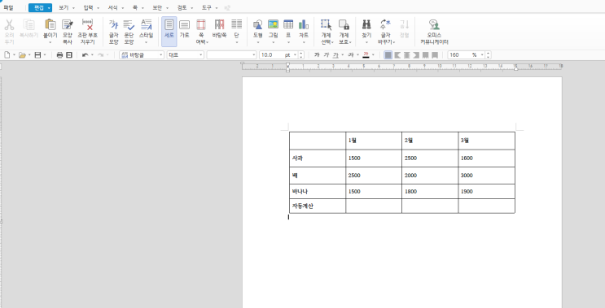Expand the arrow under 스타일
Screen dimensions: 605x308
(147, 42)
